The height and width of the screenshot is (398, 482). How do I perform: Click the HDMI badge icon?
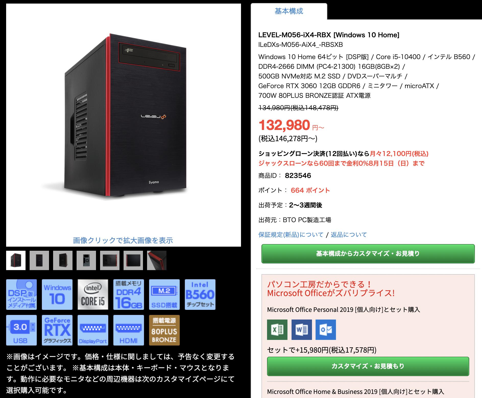tap(129, 330)
